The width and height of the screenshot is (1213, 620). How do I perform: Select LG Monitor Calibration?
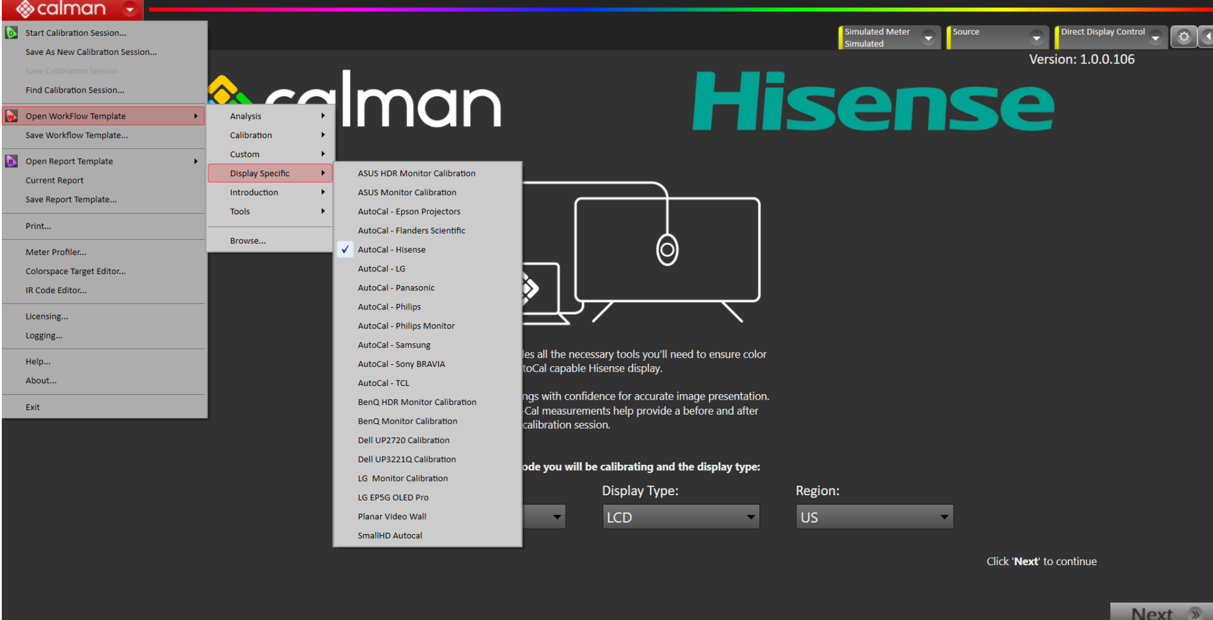pos(427,478)
